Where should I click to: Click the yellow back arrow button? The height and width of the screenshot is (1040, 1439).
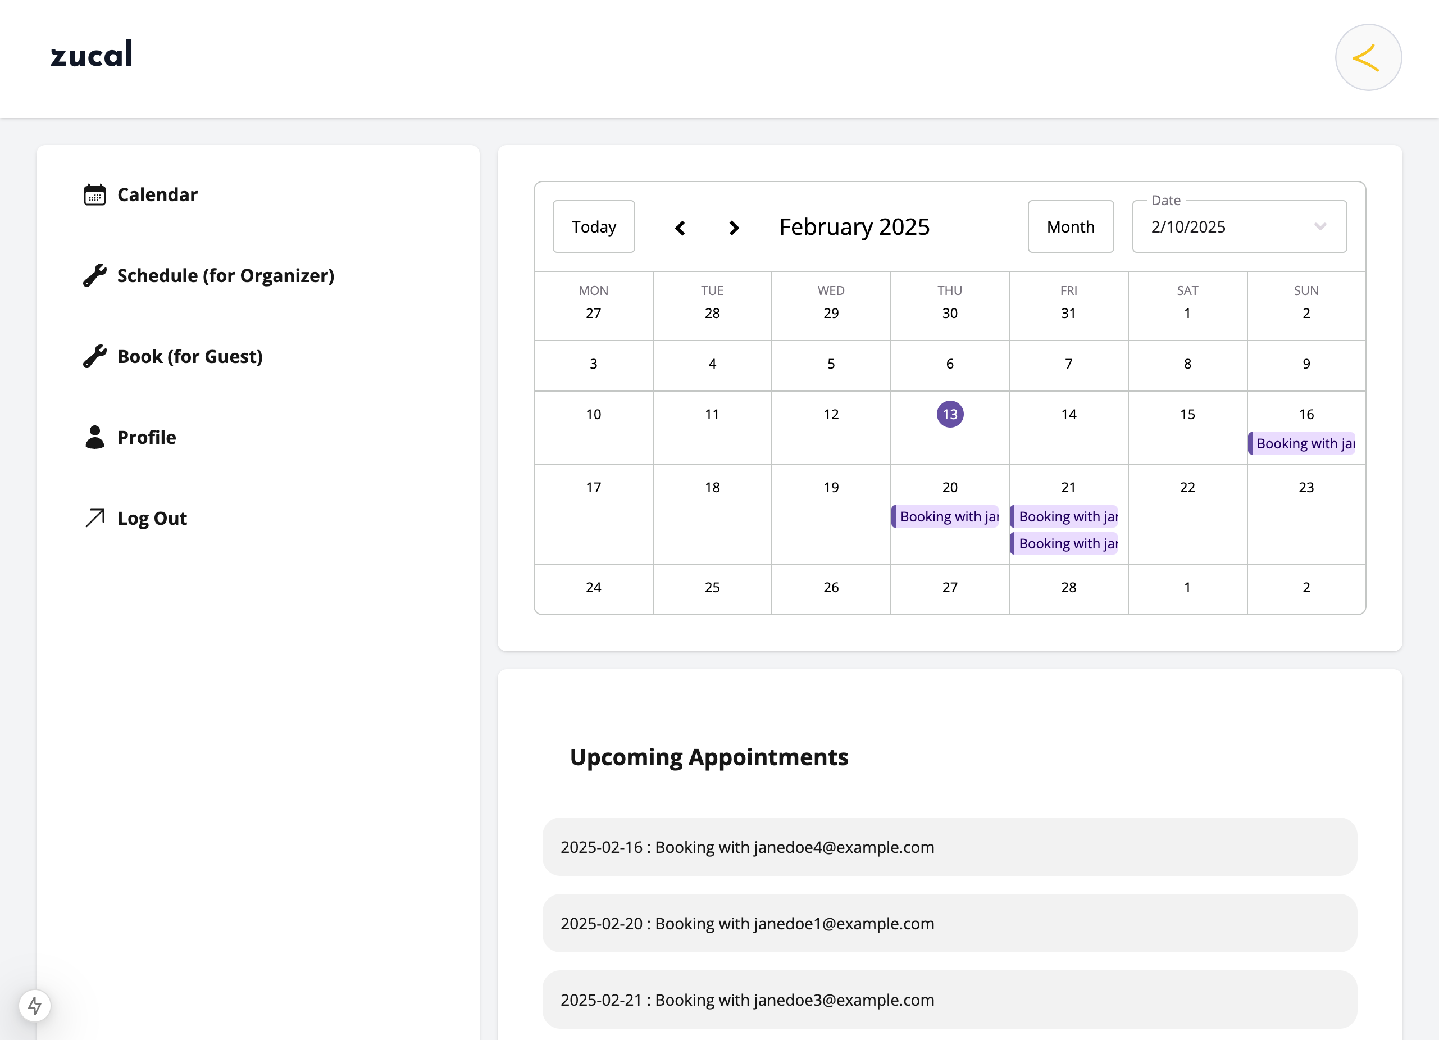point(1368,58)
